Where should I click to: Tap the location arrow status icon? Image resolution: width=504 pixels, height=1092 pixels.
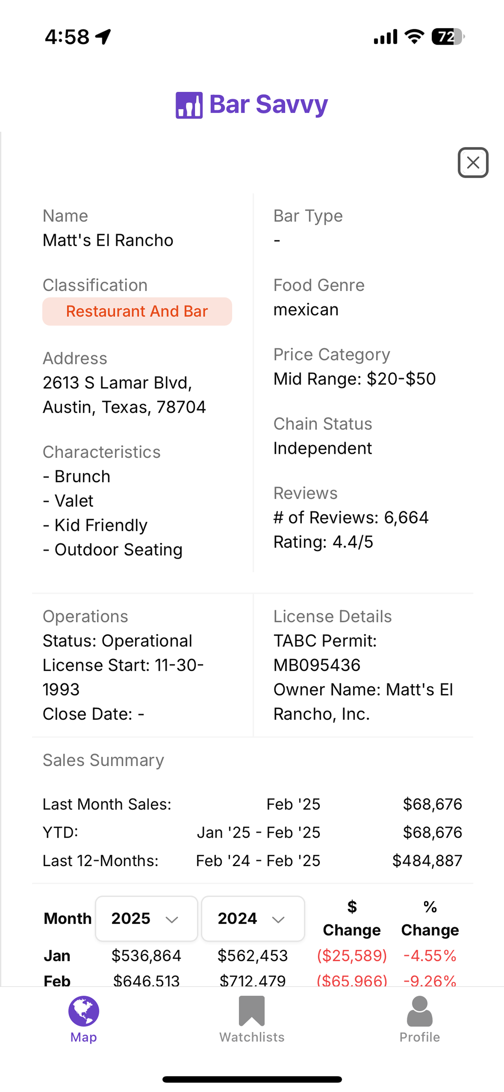(103, 37)
